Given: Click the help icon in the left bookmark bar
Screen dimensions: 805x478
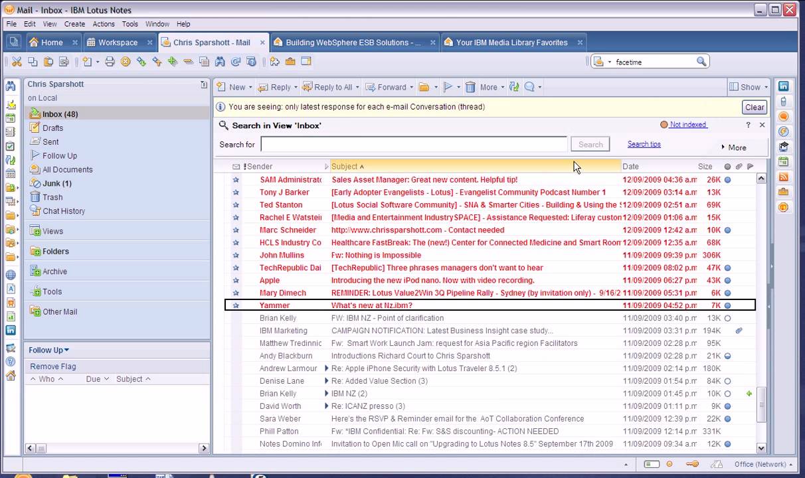Looking at the screenshot, I should click(x=11, y=362).
